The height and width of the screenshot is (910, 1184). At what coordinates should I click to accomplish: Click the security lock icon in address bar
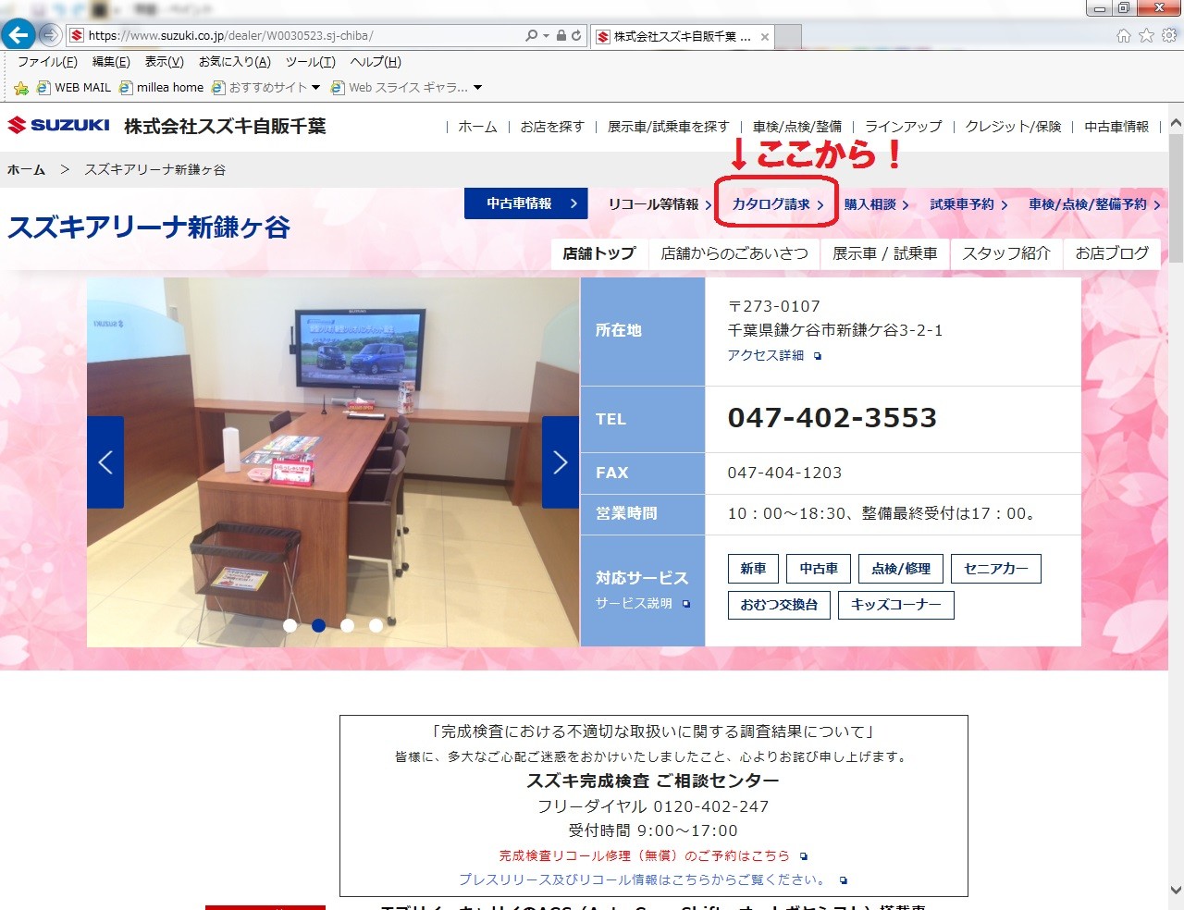(x=561, y=35)
